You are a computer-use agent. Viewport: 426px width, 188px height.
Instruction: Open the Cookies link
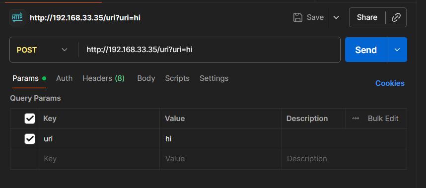(390, 83)
